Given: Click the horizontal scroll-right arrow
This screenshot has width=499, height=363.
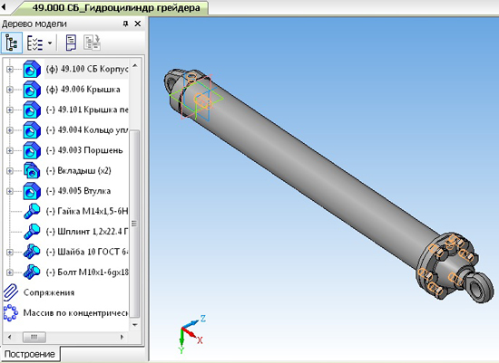Looking at the screenshot, I should 122,337.
